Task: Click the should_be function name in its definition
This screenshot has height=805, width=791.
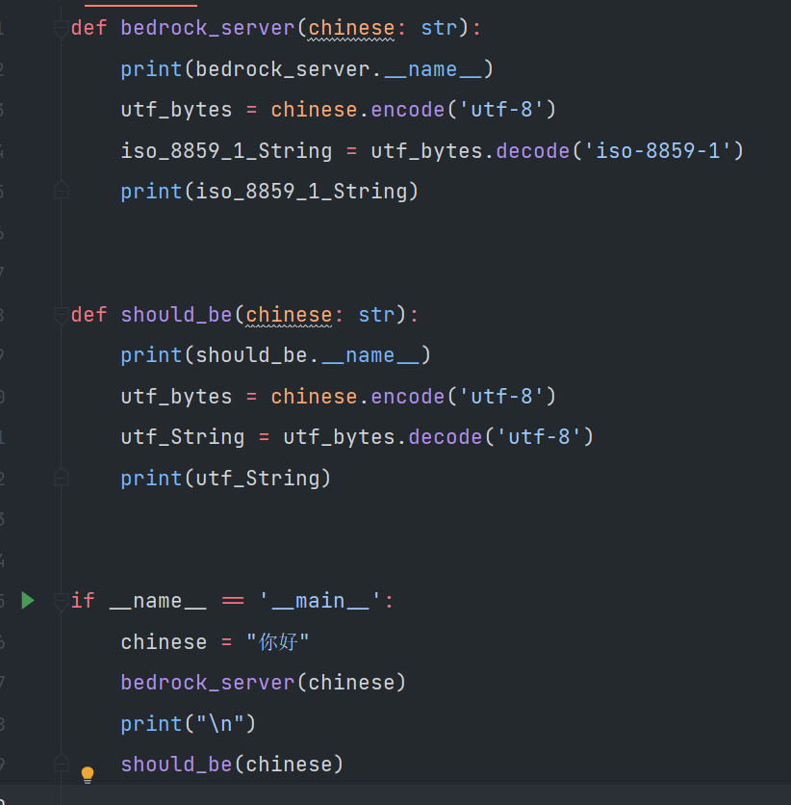Action: click(176, 315)
